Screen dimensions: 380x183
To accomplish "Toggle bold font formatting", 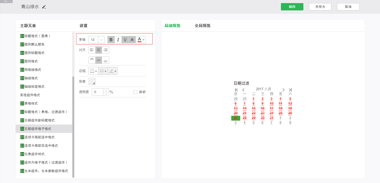I will (111, 40).
